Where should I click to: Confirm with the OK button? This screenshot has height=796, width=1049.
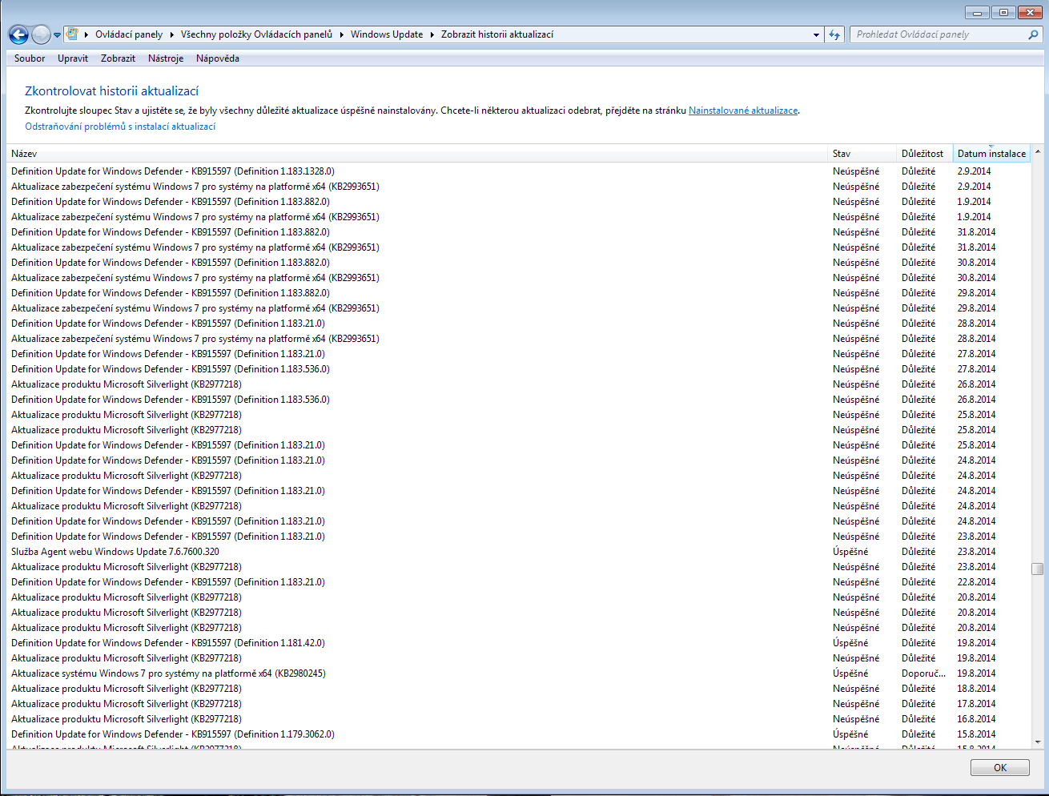1000,767
